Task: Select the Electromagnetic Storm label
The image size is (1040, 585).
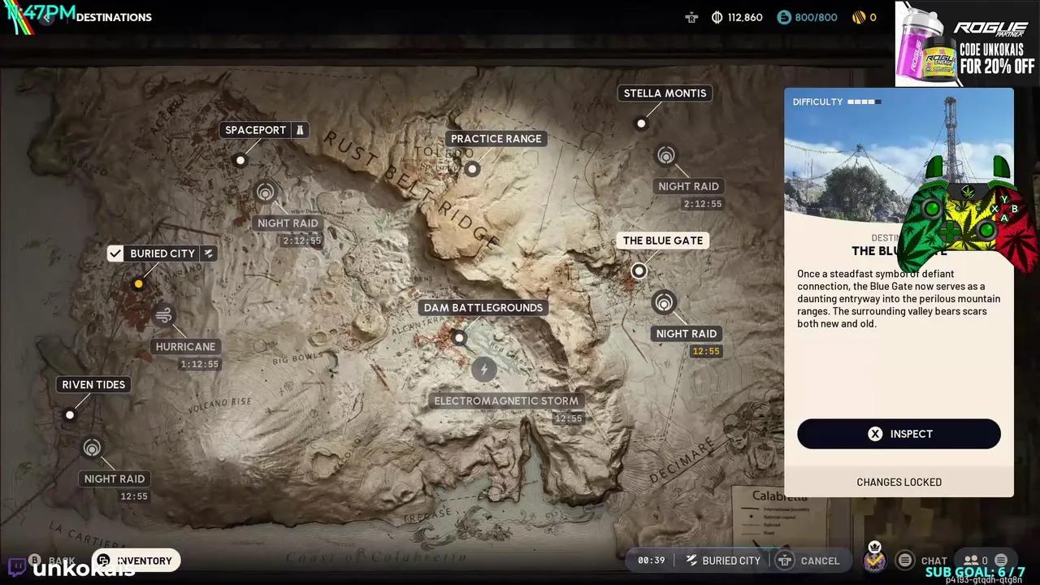Action: click(x=506, y=401)
